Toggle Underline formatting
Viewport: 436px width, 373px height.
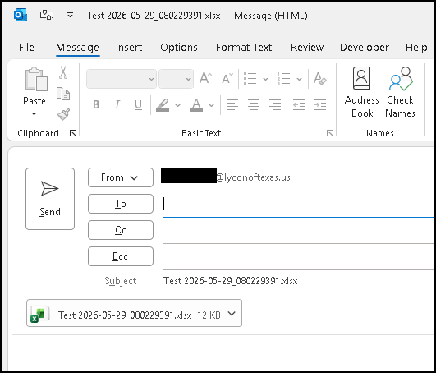[138, 105]
